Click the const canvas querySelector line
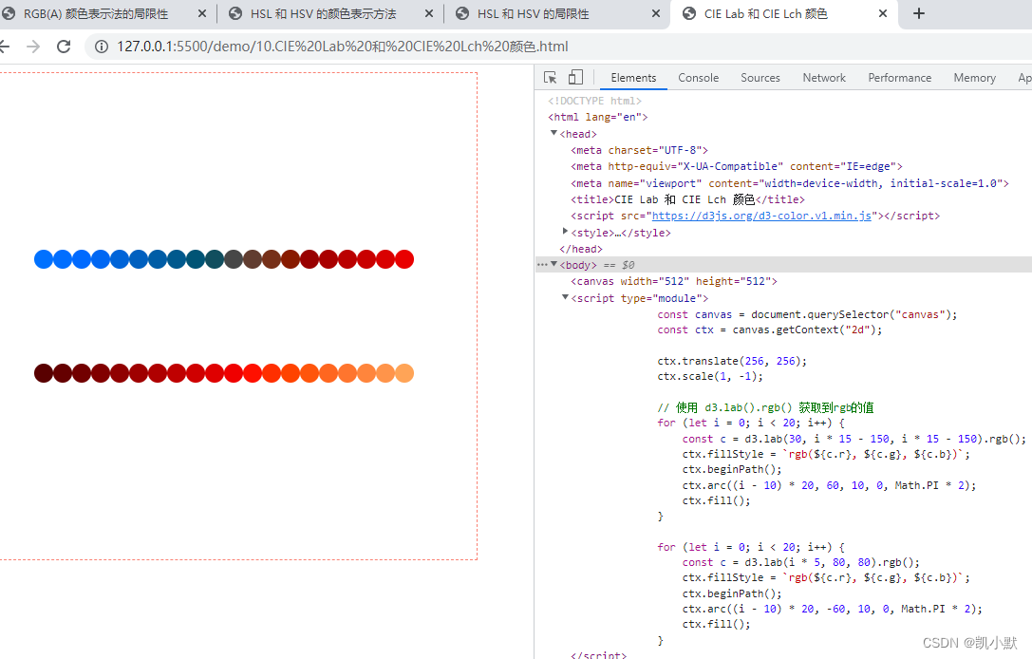This screenshot has width=1032, height=659. (807, 314)
